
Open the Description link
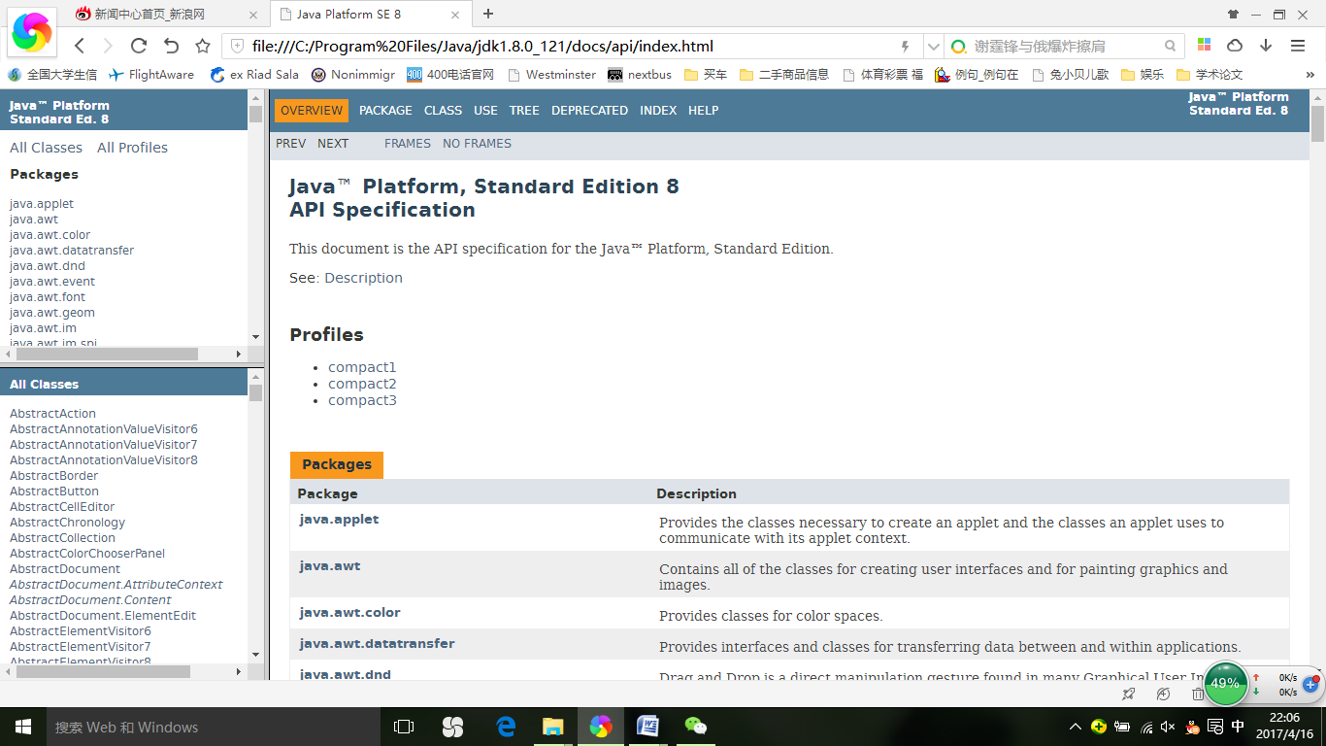(363, 278)
